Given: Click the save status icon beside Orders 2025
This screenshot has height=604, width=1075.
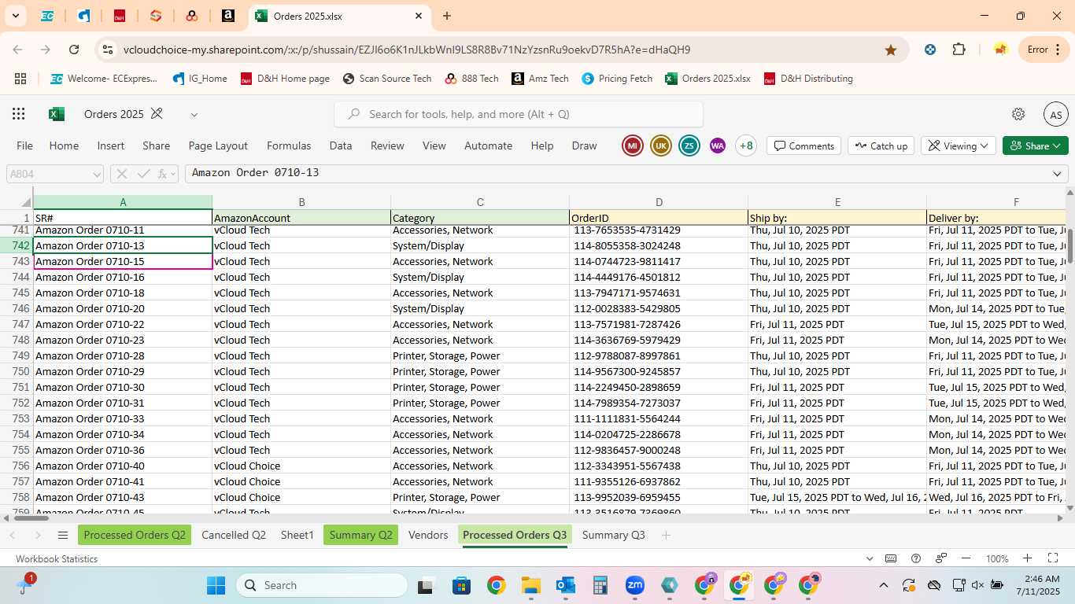Looking at the screenshot, I should tap(157, 114).
